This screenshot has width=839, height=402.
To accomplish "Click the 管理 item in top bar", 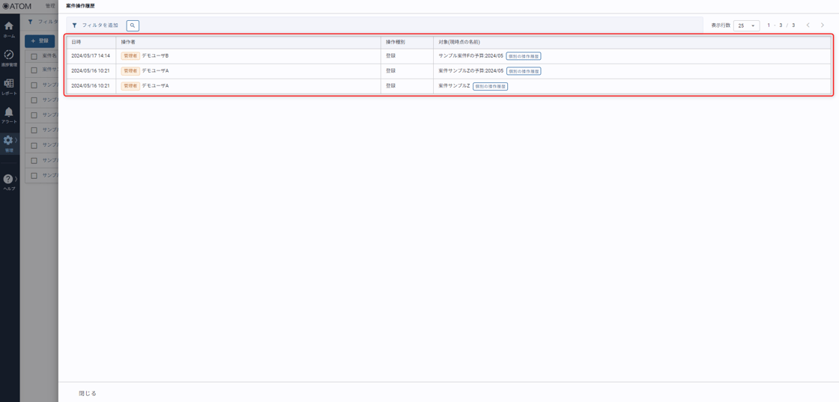I will click(50, 6).
